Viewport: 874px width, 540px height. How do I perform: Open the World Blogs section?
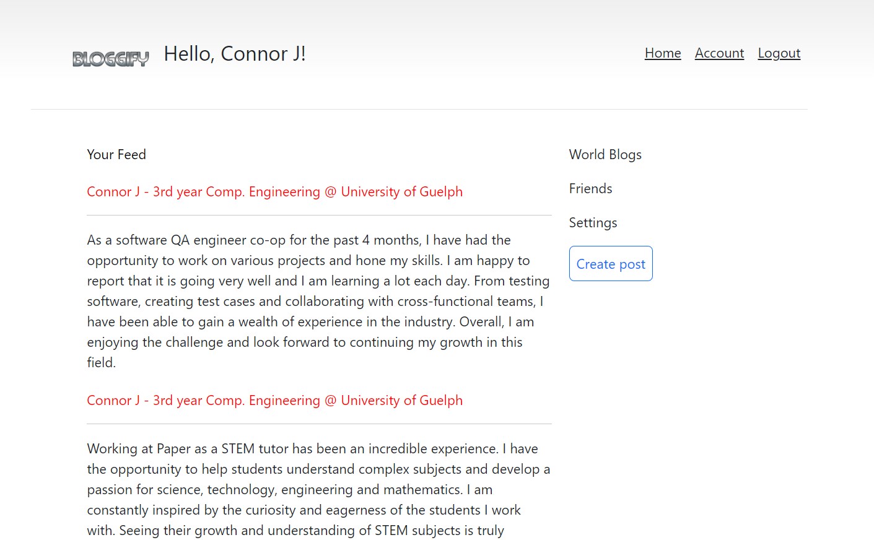coord(605,155)
